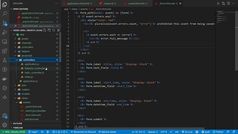This screenshot has height=134, width=238.
Task: Close _form.html.erb in Open Editors list
Action: pyautogui.click(x=15, y=26)
